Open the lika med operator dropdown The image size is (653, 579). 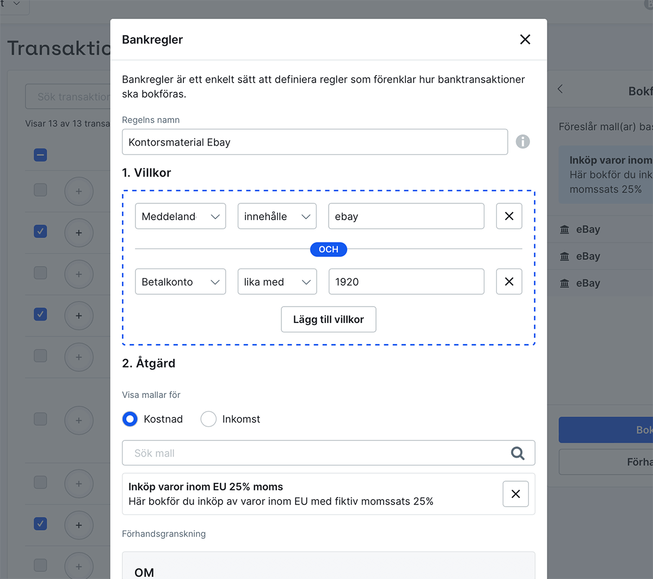(x=277, y=282)
